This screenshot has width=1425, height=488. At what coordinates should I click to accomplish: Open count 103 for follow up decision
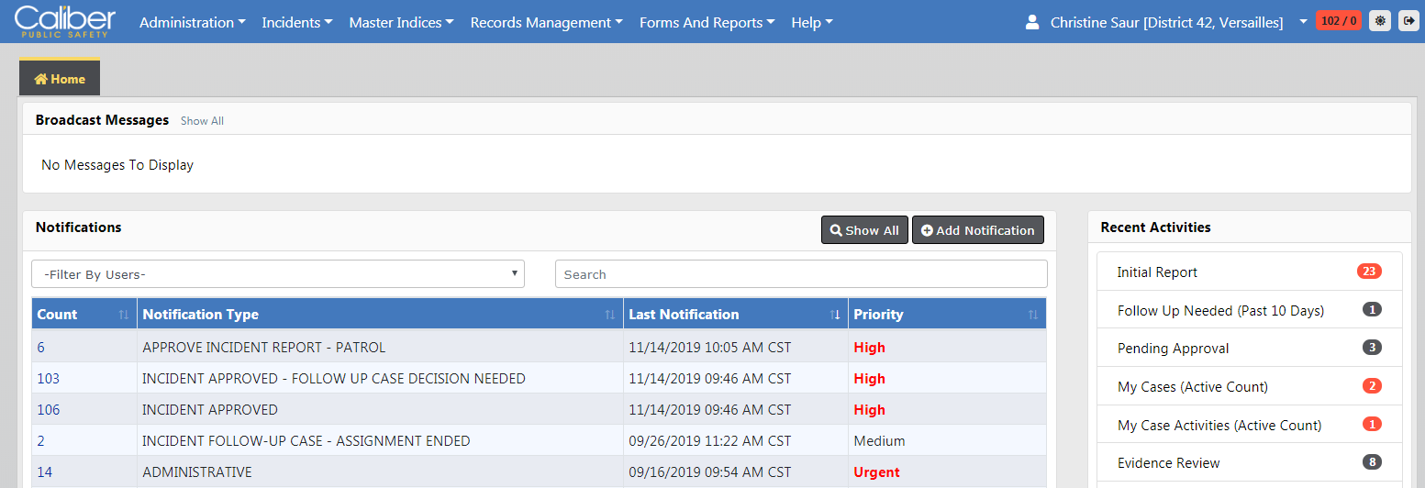[49, 379]
